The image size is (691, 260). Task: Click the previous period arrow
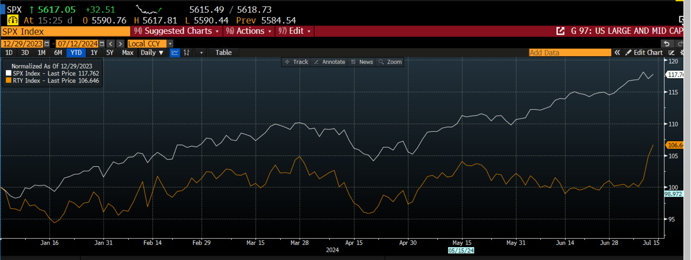(111, 44)
